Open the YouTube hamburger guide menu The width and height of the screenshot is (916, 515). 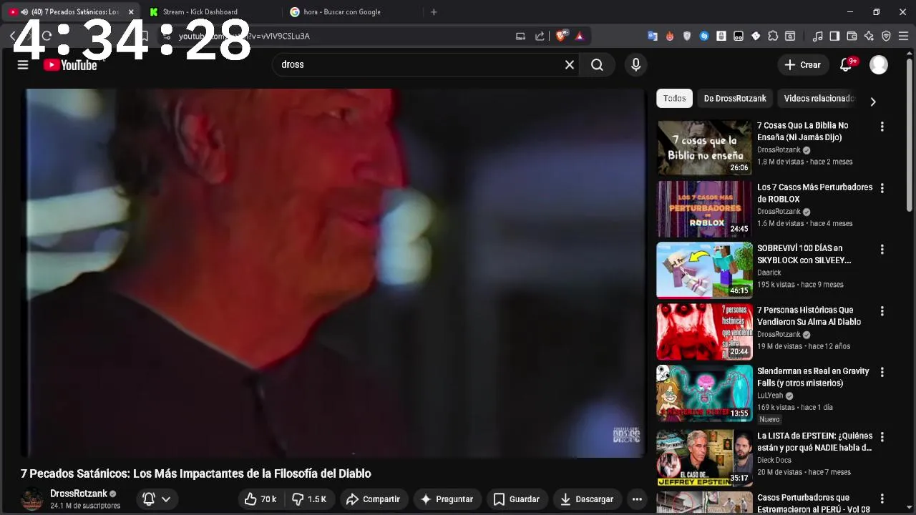[x=23, y=65]
